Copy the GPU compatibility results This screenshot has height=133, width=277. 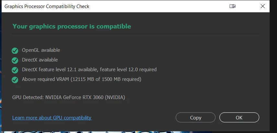[x=196, y=117]
